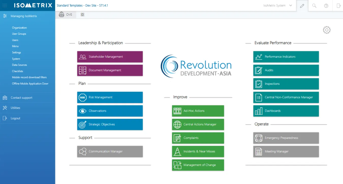The width and height of the screenshot is (343, 184).
Task: Click Logout door icon in sidebar
Action: point(5,118)
